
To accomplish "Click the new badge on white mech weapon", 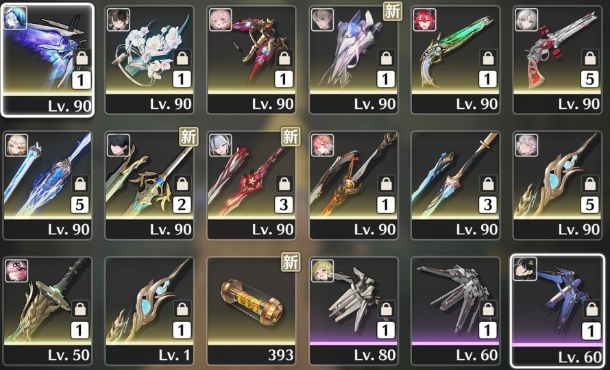I will (x=392, y=11).
